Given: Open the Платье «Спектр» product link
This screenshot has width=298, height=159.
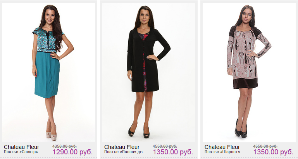Looking at the screenshot, I should pos(21,152).
